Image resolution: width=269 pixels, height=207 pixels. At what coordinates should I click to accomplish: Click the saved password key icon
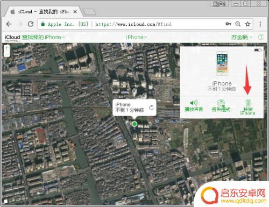tap(228, 24)
